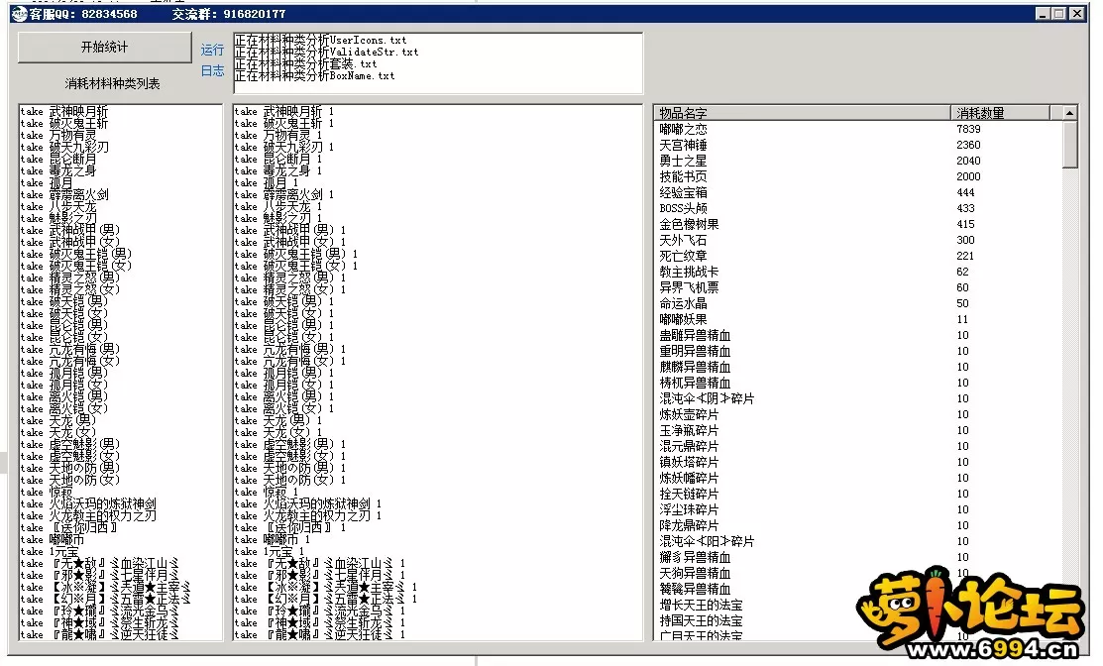Click the 运行日志 label
The height and width of the screenshot is (666, 1103).
tap(212, 59)
